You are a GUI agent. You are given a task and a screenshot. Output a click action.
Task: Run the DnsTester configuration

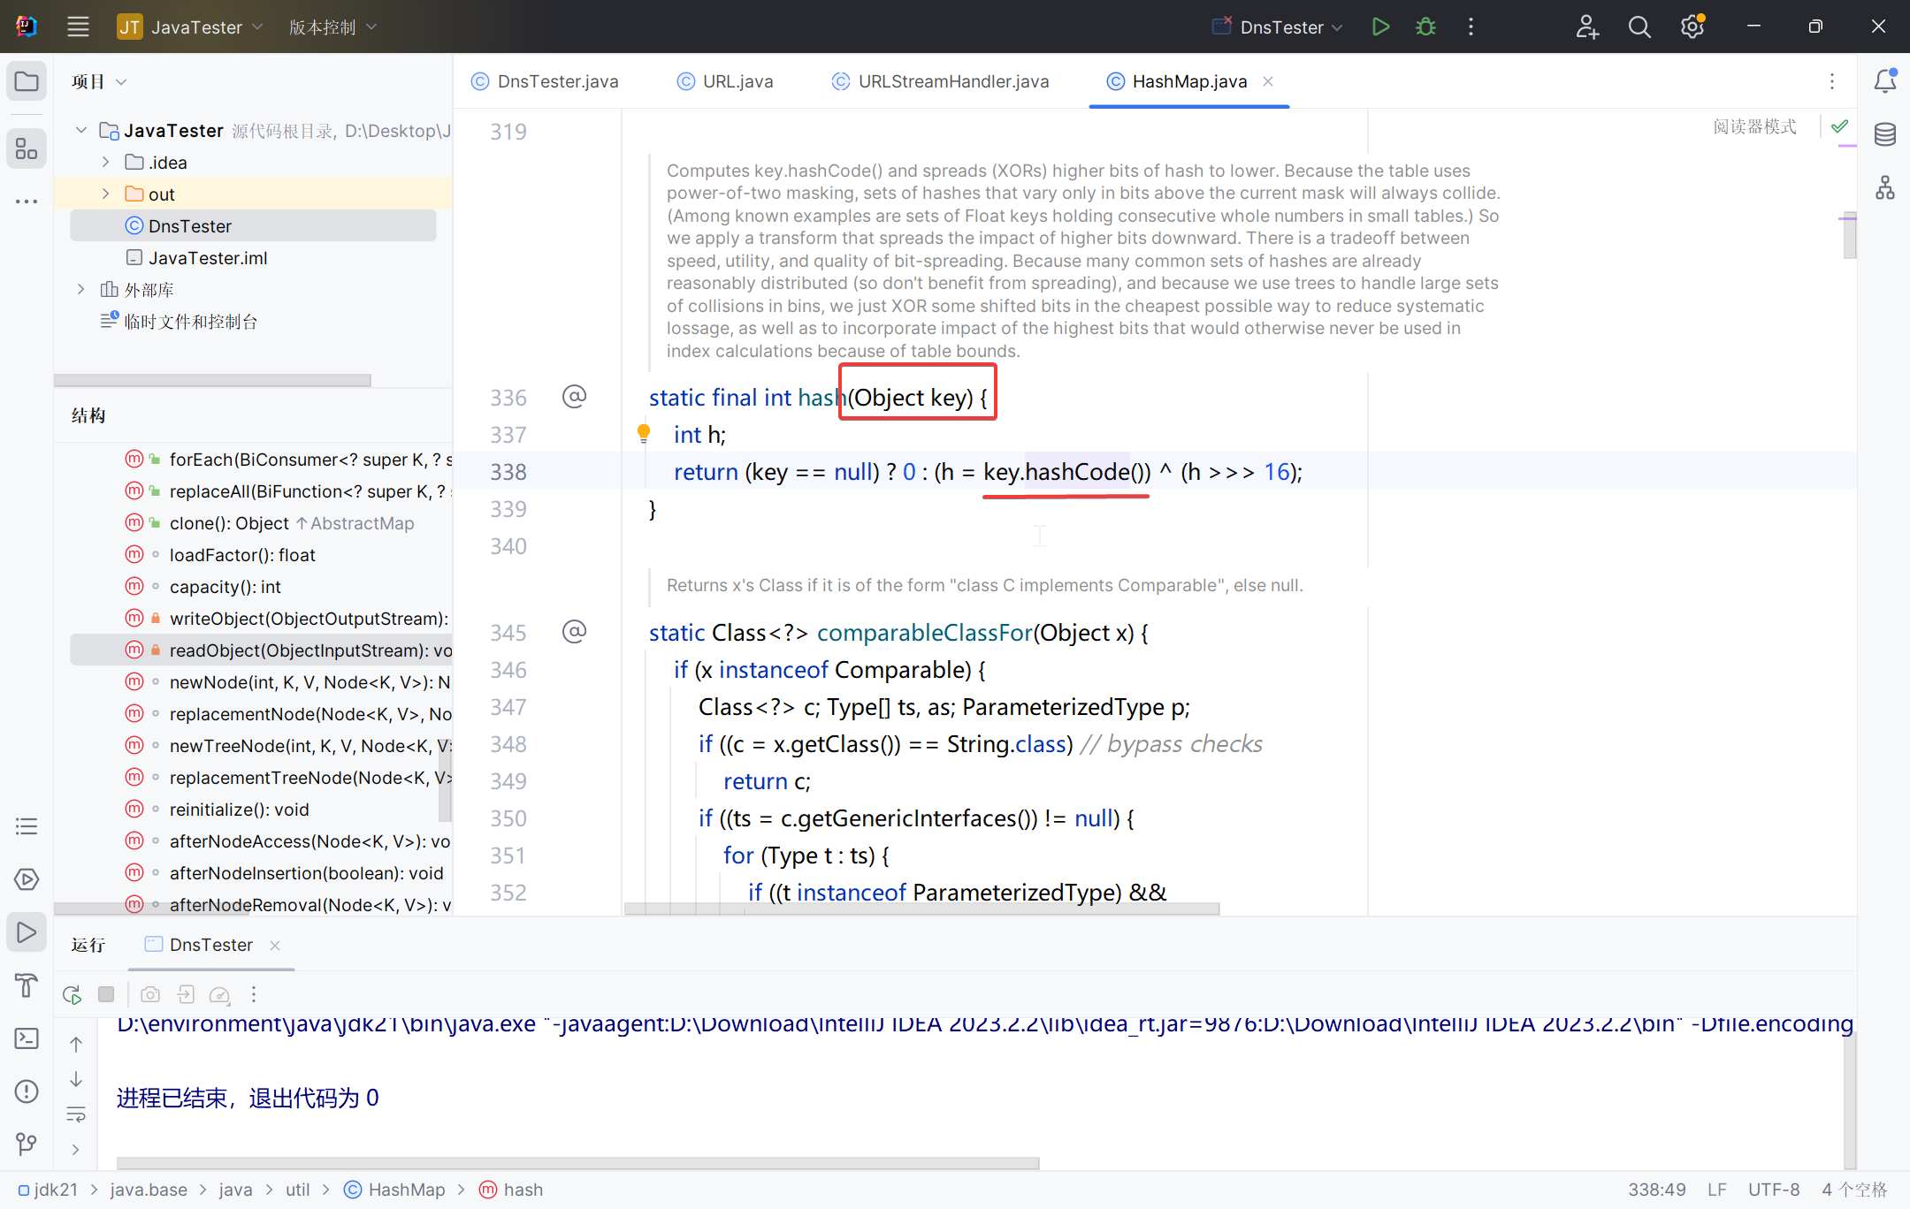pyautogui.click(x=1380, y=27)
